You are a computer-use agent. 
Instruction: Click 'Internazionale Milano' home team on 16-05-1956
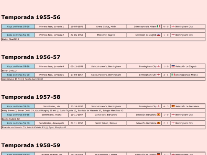click(145, 26)
